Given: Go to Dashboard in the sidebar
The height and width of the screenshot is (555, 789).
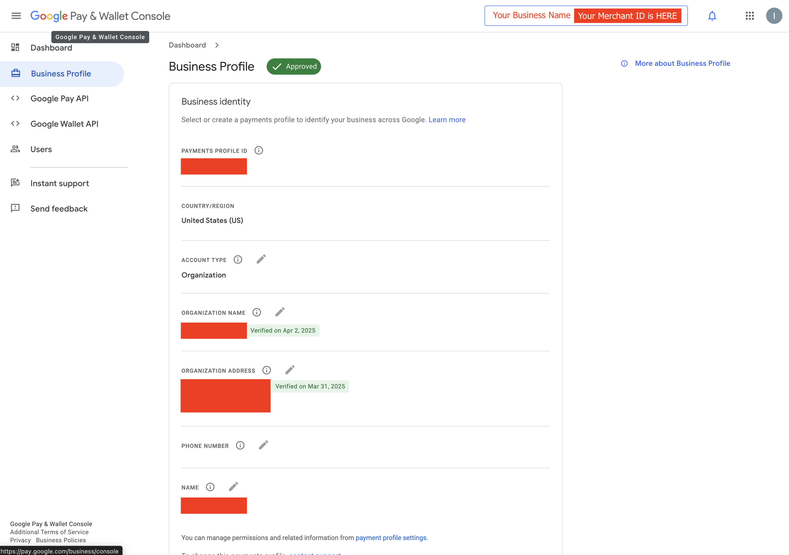Looking at the screenshot, I should pos(51,48).
